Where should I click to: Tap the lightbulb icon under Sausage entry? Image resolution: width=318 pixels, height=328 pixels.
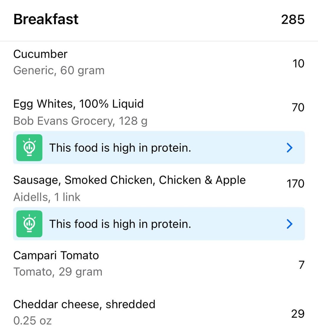click(x=29, y=224)
